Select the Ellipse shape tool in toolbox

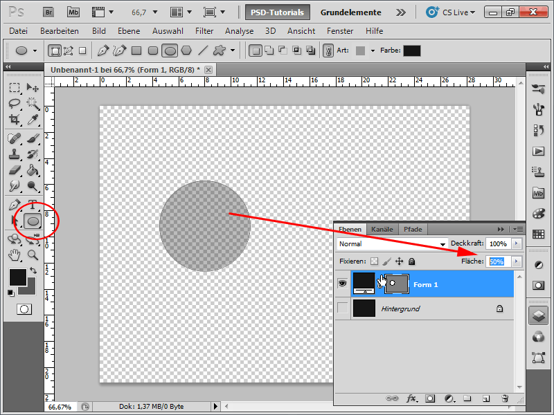click(x=33, y=221)
